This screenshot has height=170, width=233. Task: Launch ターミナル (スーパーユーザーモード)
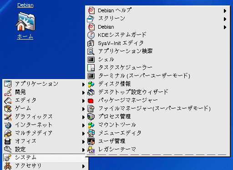tap(158, 76)
